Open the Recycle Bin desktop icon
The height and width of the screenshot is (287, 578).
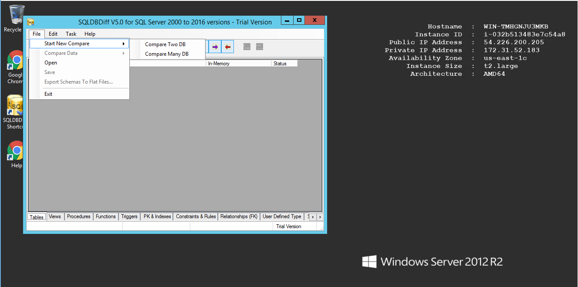tap(16, 16)
